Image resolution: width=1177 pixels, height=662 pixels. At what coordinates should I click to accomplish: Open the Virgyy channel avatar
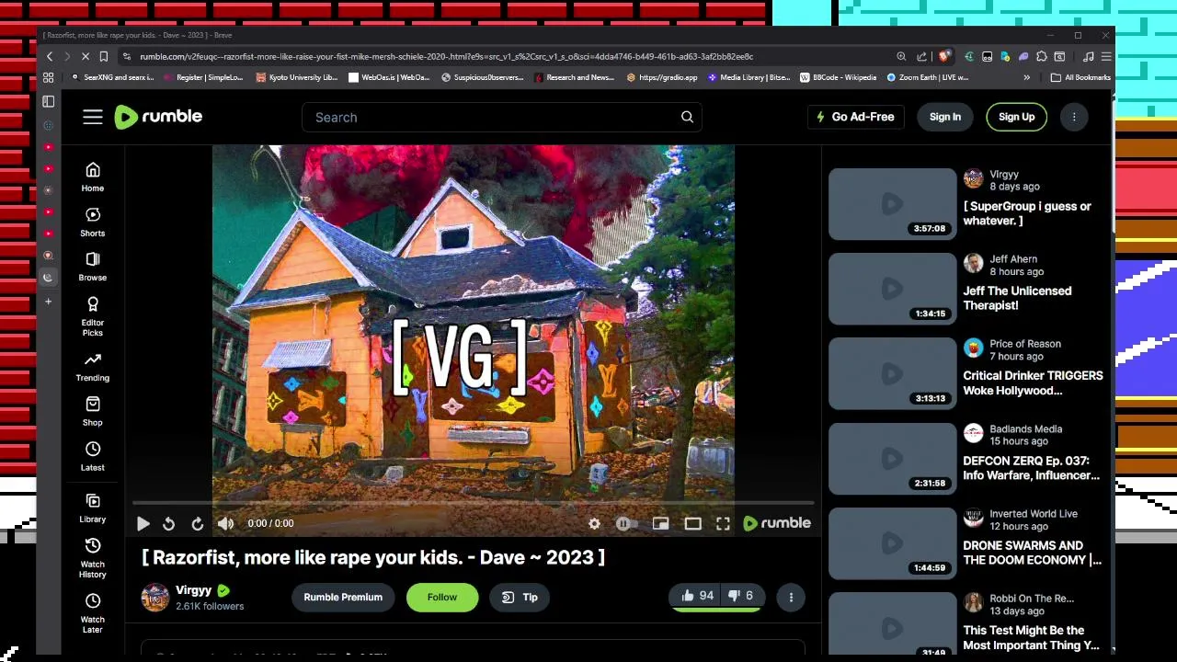click(155, 597)
